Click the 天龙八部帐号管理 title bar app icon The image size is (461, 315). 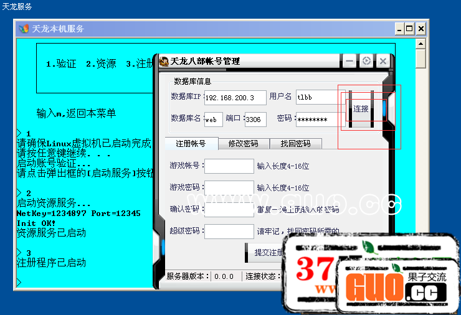[x=164, y=61]
